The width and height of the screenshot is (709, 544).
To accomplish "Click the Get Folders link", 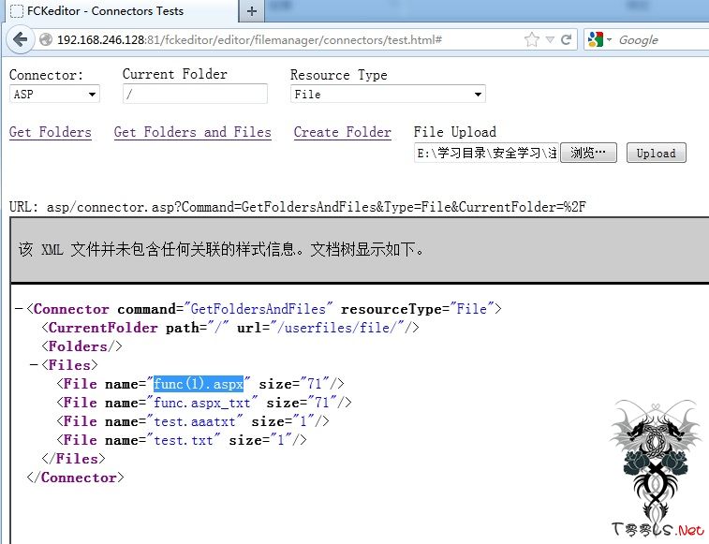I will pos(51,132).
